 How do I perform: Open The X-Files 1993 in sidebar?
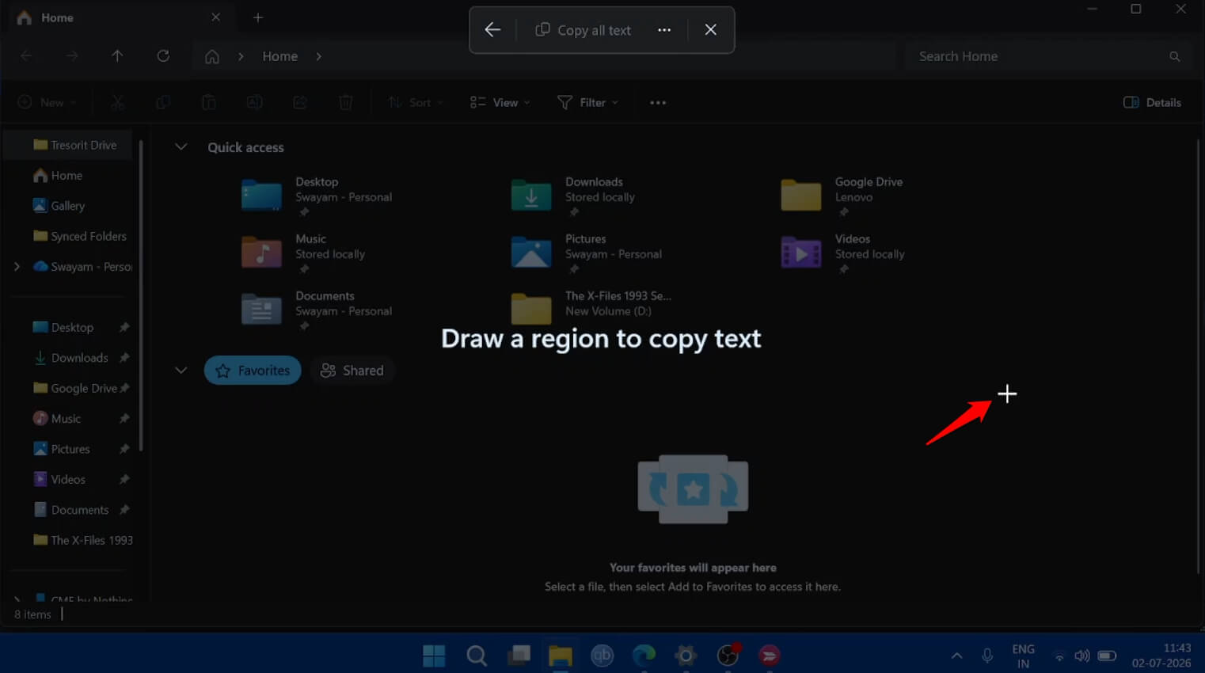coord(83,540)
